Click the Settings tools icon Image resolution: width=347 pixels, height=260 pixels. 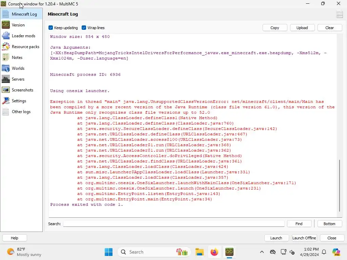[x=6, y=101]
